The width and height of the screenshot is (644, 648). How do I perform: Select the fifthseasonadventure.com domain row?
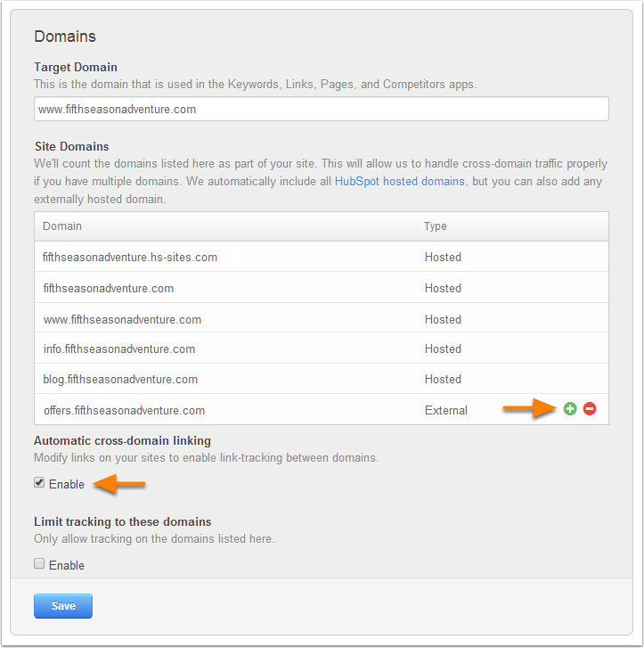(x=322, y=287)
